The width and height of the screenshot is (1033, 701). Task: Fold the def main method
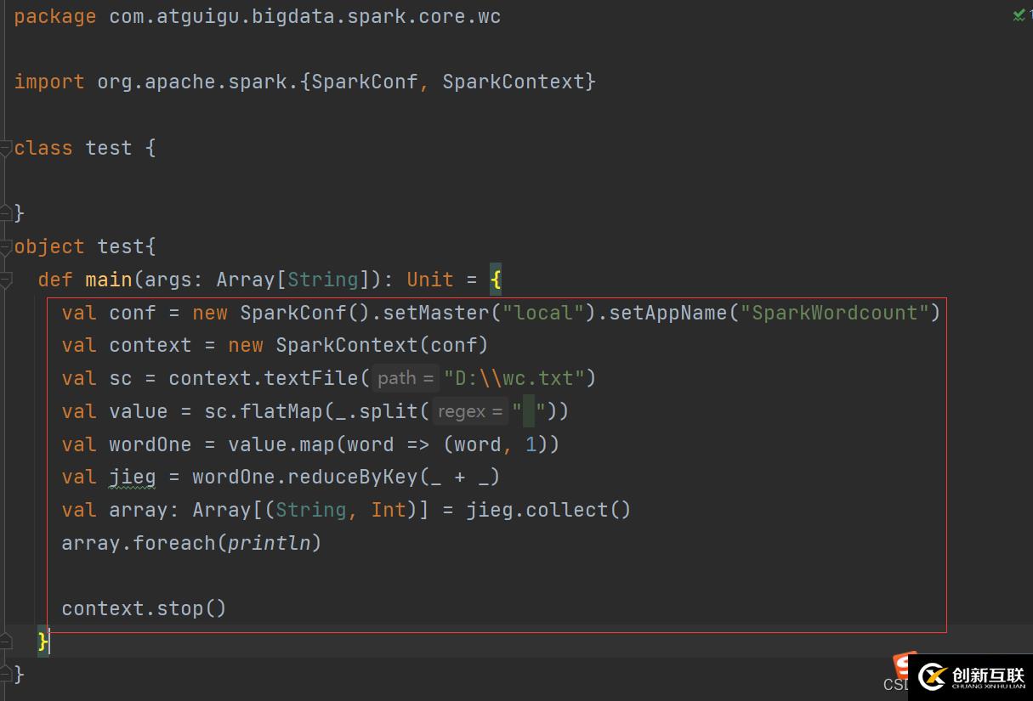[x=6, y=280]
